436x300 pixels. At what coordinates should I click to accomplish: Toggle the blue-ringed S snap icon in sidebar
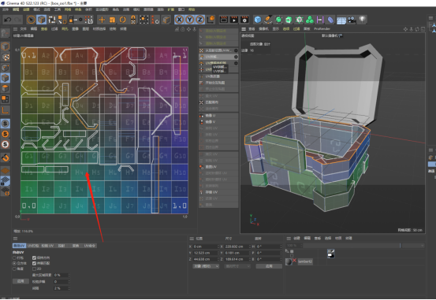pyautogui.click(x=6, y=124)
